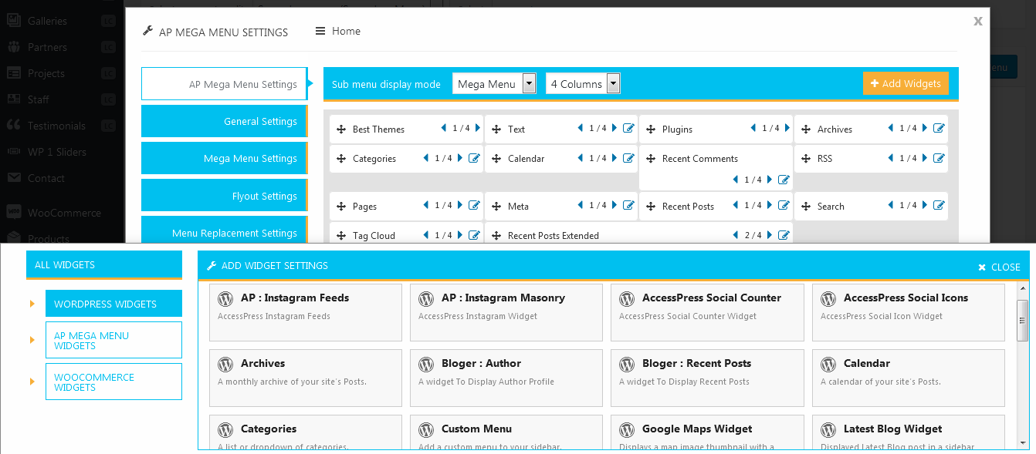The width and height of the screenshot is (1036, 454).
Task: Increase column width of Best Themes widget
Action: coord(479,129)
